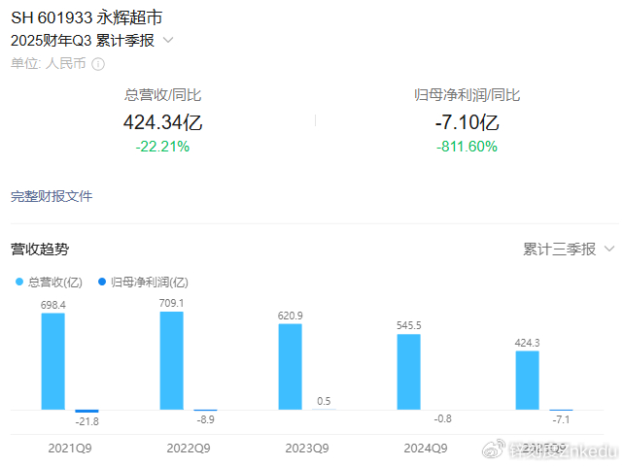Click the 2023Q9 axis label

pos(307,449)
